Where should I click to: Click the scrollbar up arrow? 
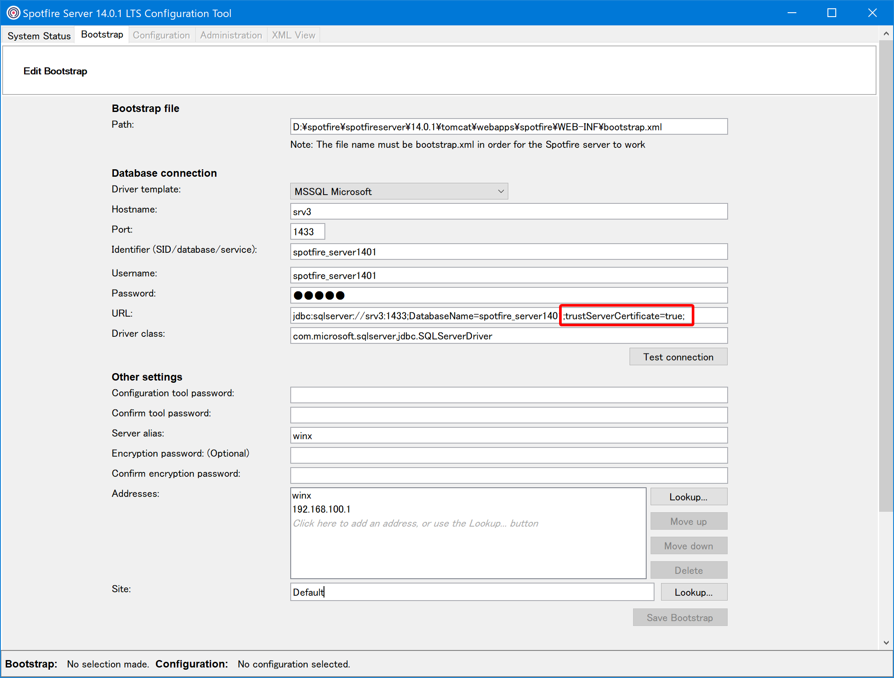(887, 33)
